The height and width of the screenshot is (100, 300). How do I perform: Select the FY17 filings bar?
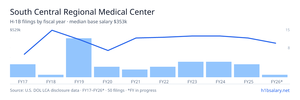tap(23, 71)
